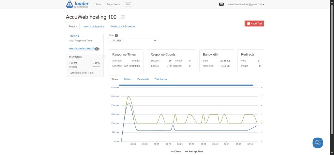Click the loader logo icon
334x155 pixels.
tap(70, 4)
